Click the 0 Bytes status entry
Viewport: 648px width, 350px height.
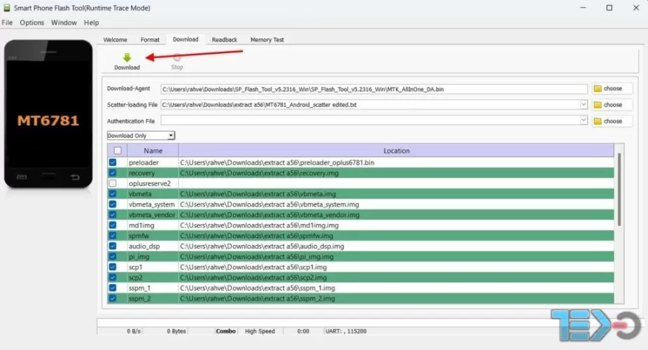[176, 331]
